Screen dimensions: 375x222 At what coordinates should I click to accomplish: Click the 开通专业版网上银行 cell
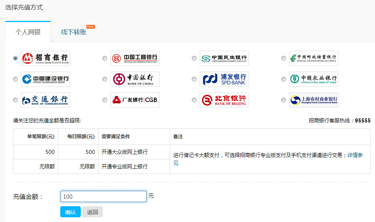tap(134, 166)
